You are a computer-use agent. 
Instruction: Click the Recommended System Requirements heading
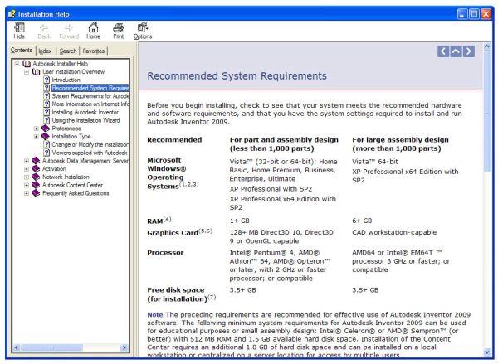(x=237, y=76)
